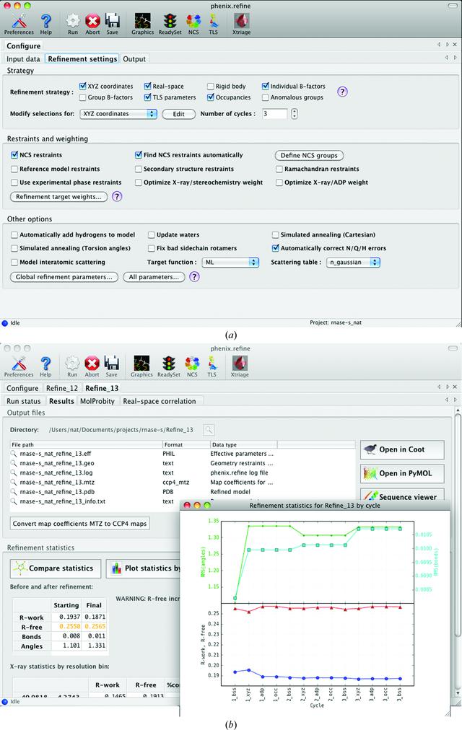Toggle Automatically correct N/Q/H errors checkbox
Screen dimensions: 462x730
(x=276, y=248)
